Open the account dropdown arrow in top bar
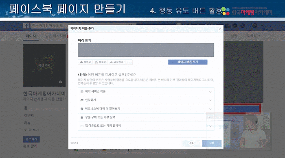Image resolution: width=285 pixels, height=158 pixels. click(x=262, y=26)
